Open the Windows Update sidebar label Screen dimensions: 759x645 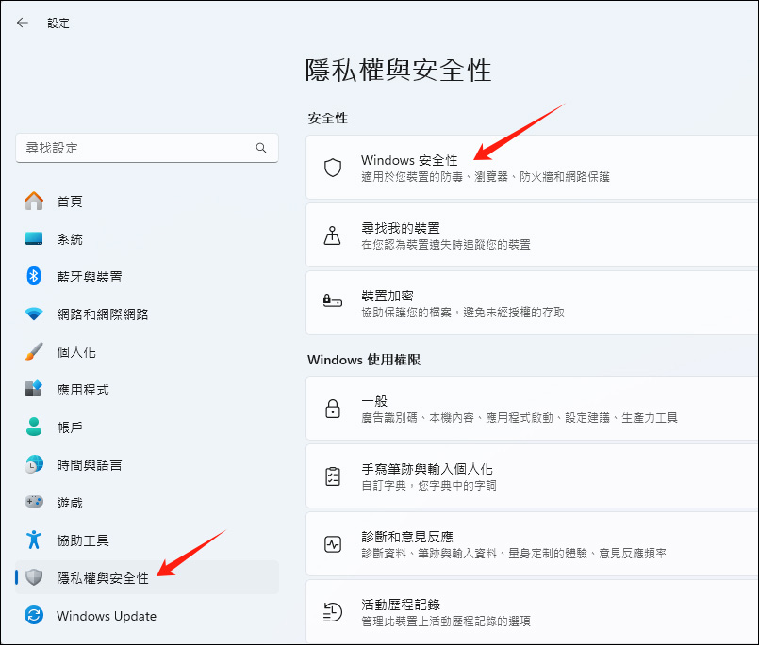coord(106,616)
